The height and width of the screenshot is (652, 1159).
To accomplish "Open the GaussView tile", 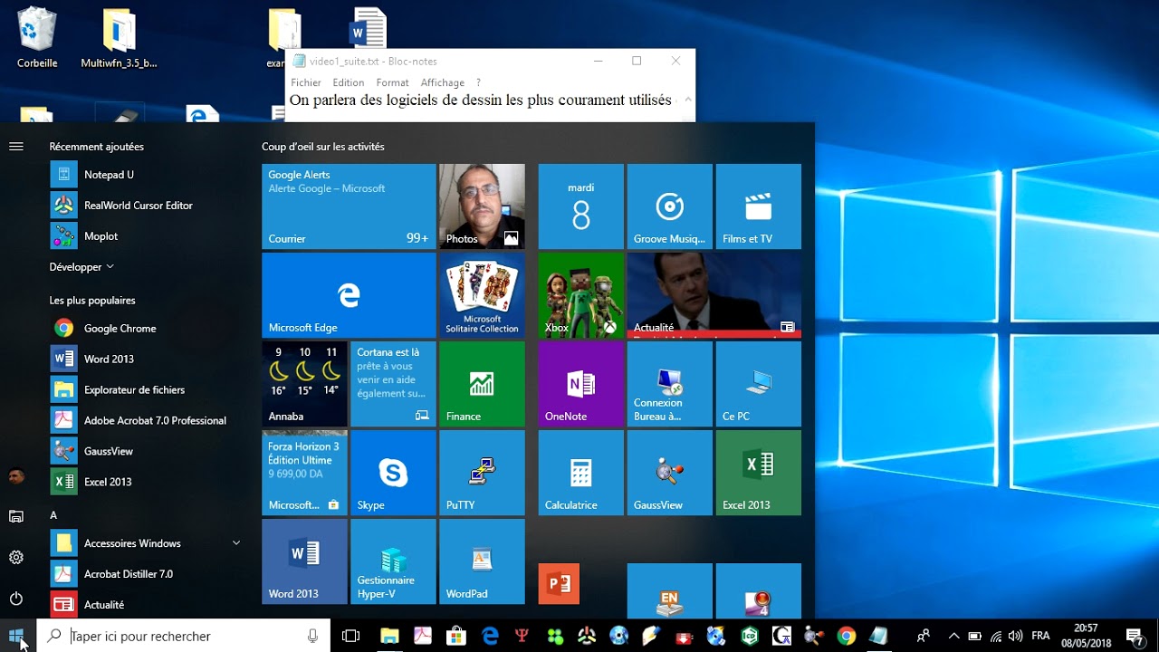I will [670, 473].
